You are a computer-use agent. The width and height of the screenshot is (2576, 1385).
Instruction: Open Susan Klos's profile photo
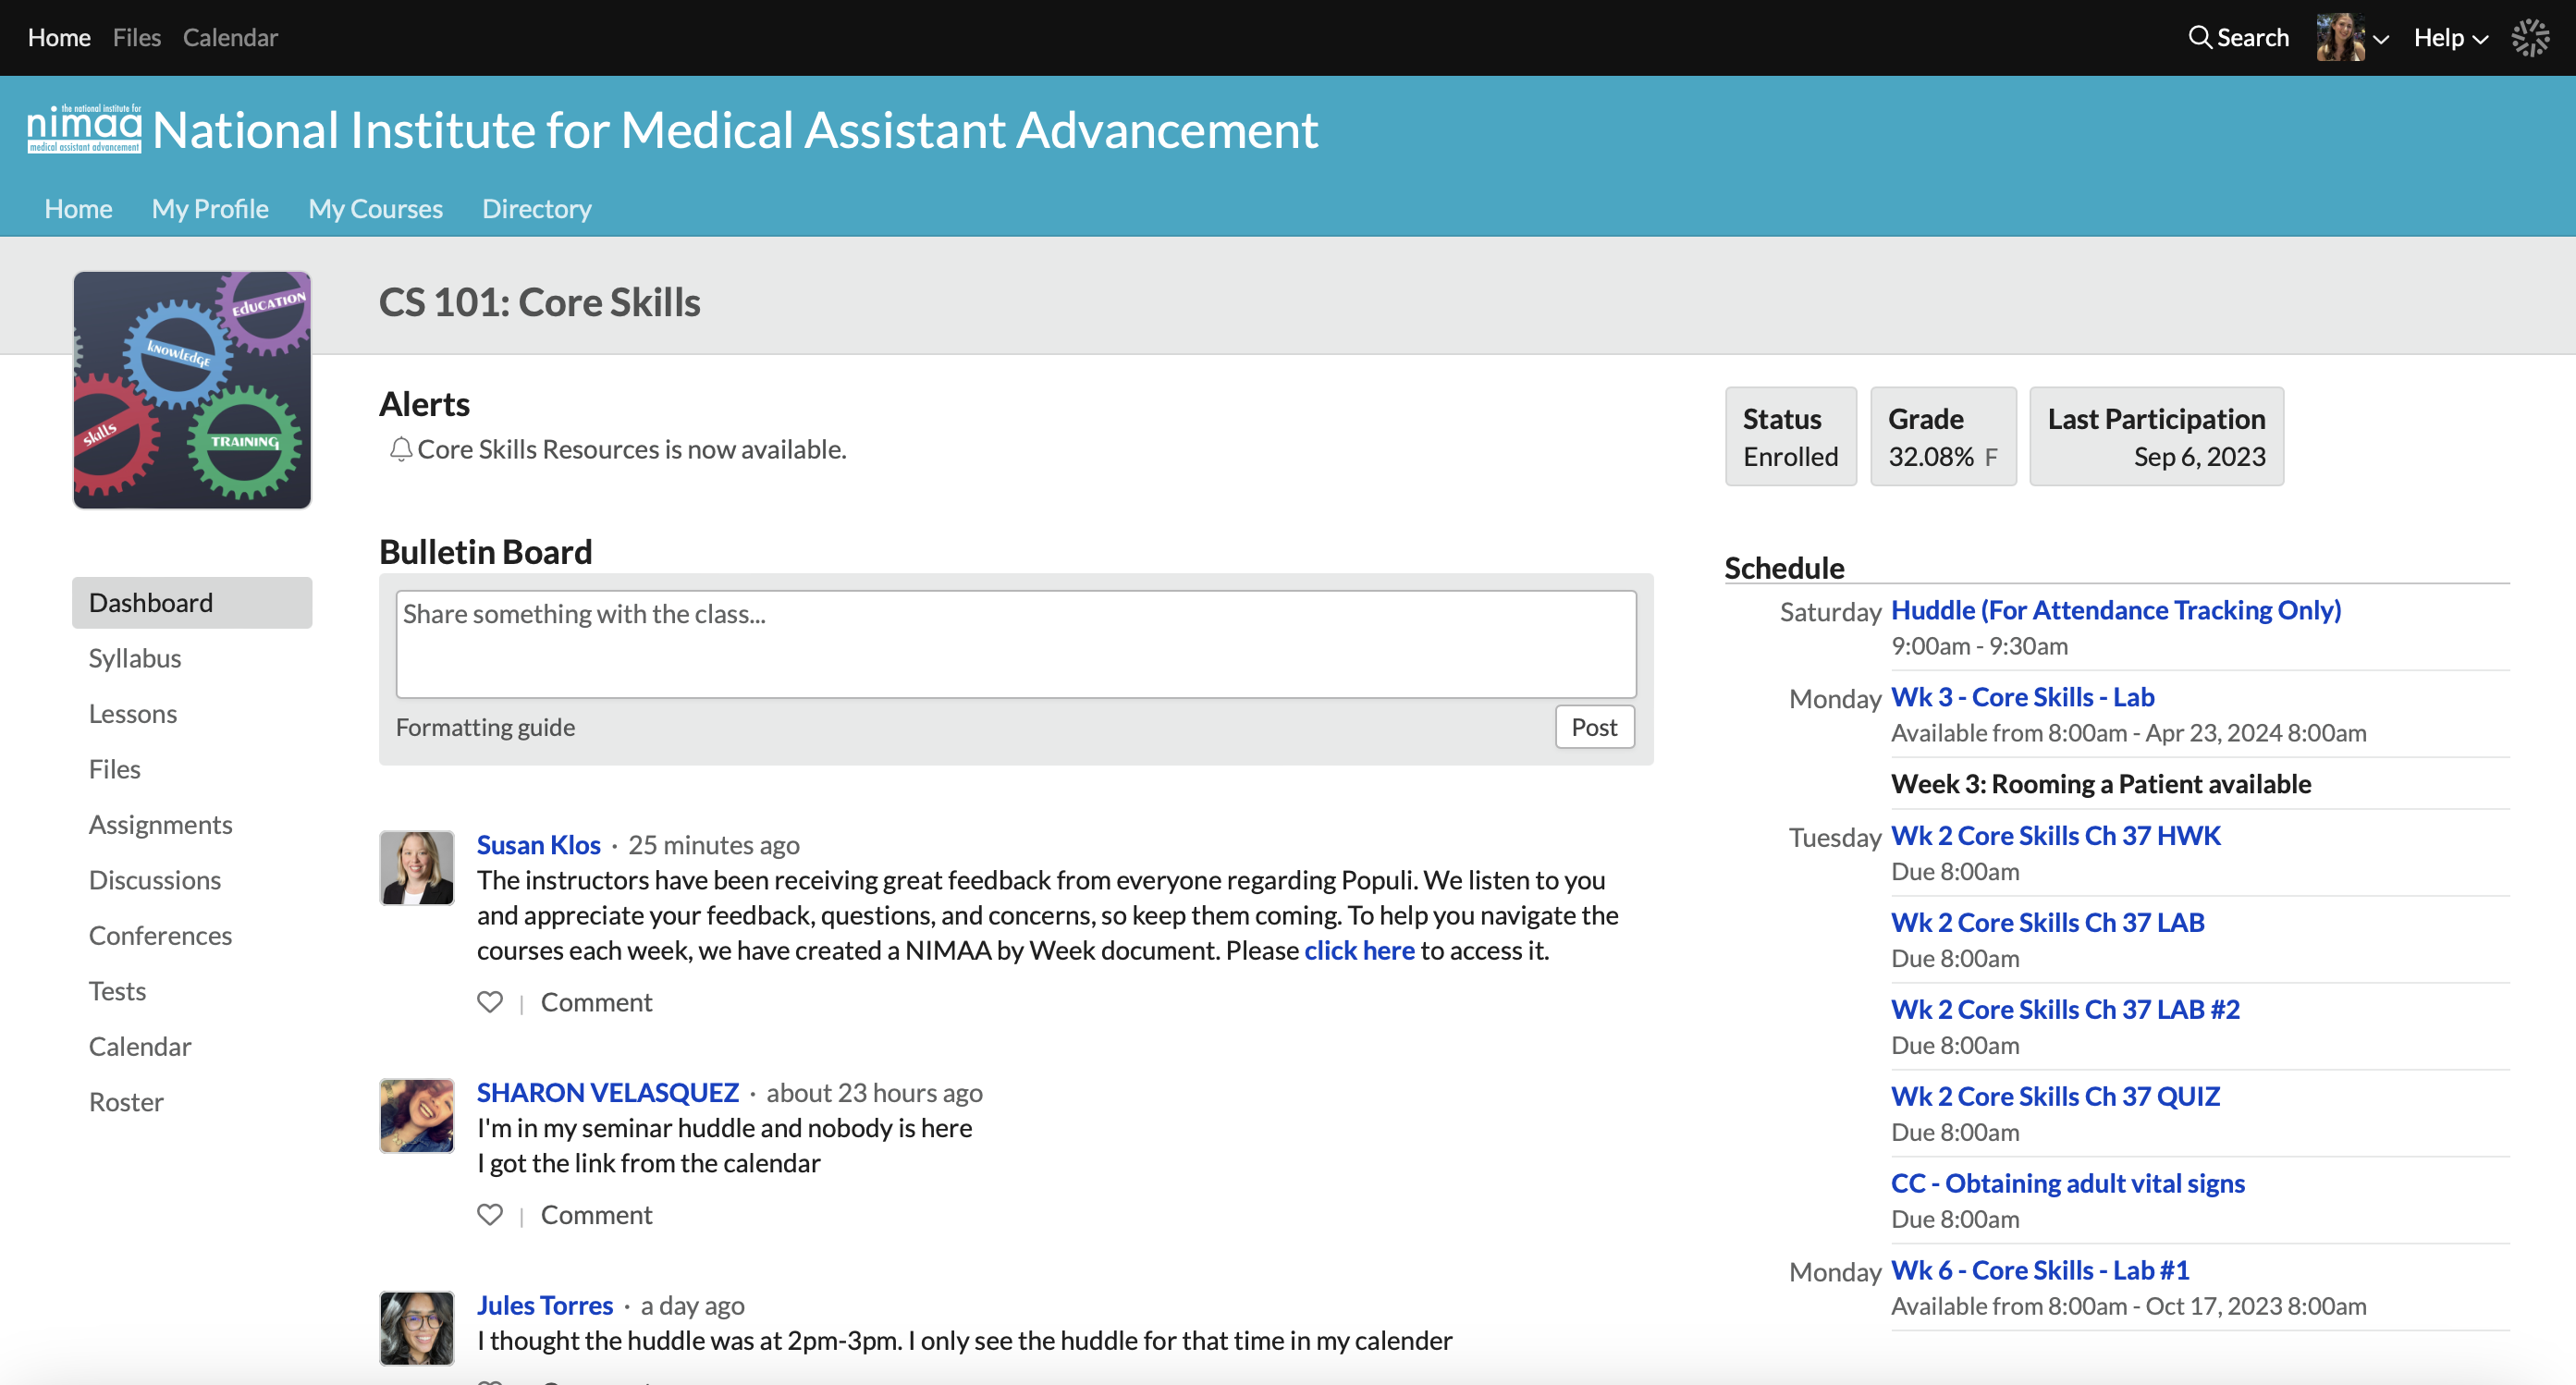pos(417,868)
